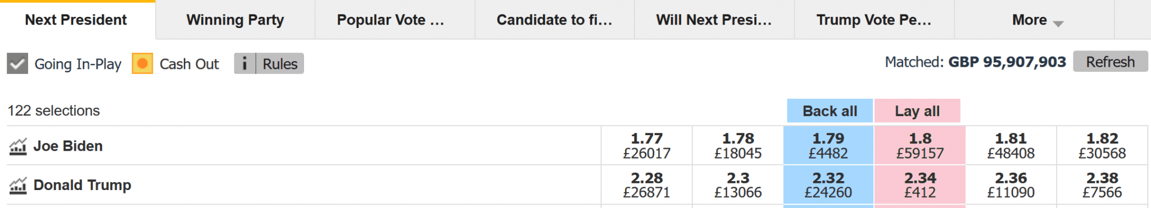This screenshot has width=1151, height=208.
Task: Click the Lay all button
Action: pos(917,111)
